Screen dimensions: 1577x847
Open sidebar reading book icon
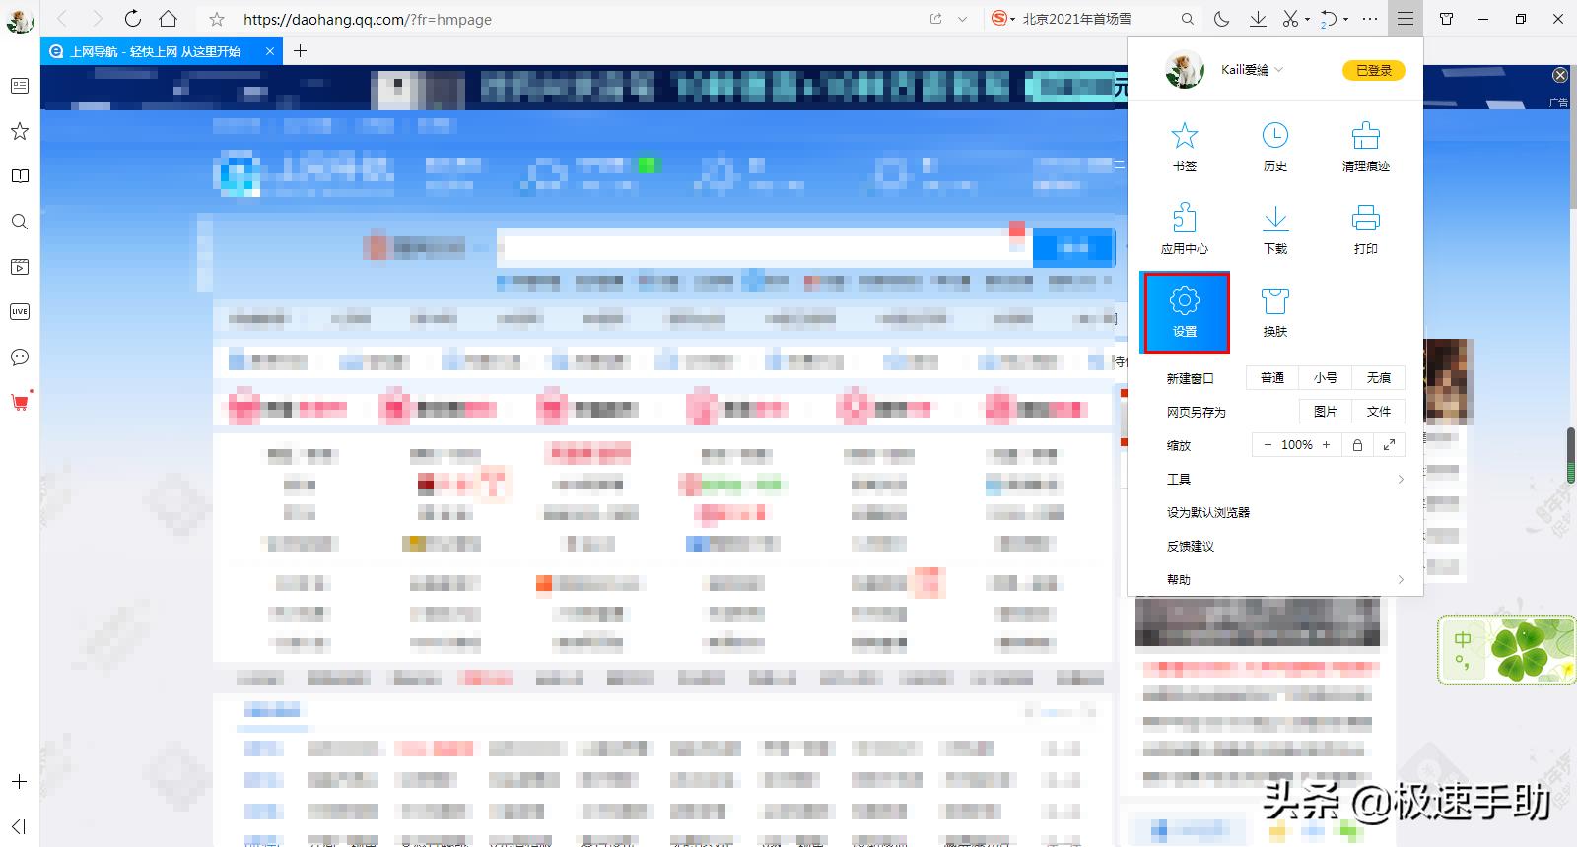tap(19, 176)
